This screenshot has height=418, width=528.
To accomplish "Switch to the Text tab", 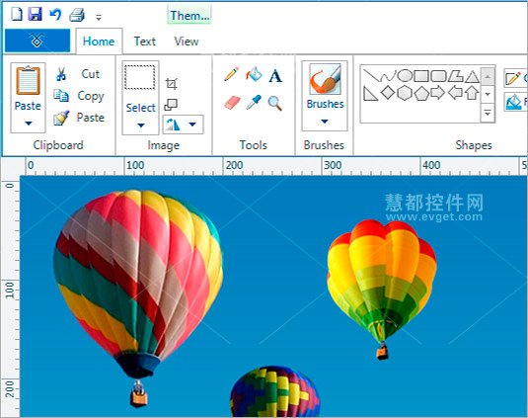I will (x=145, y=42).
